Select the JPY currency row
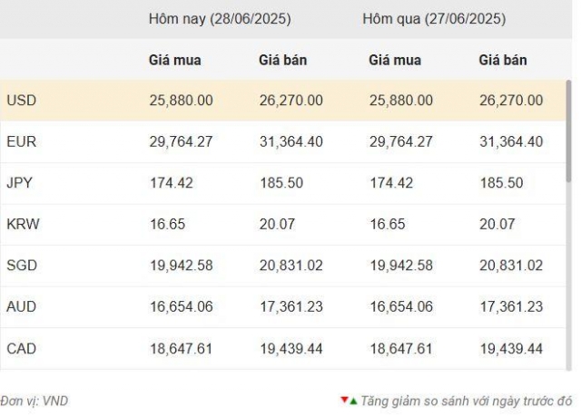581x416 pixels. (x=283, y=183)
